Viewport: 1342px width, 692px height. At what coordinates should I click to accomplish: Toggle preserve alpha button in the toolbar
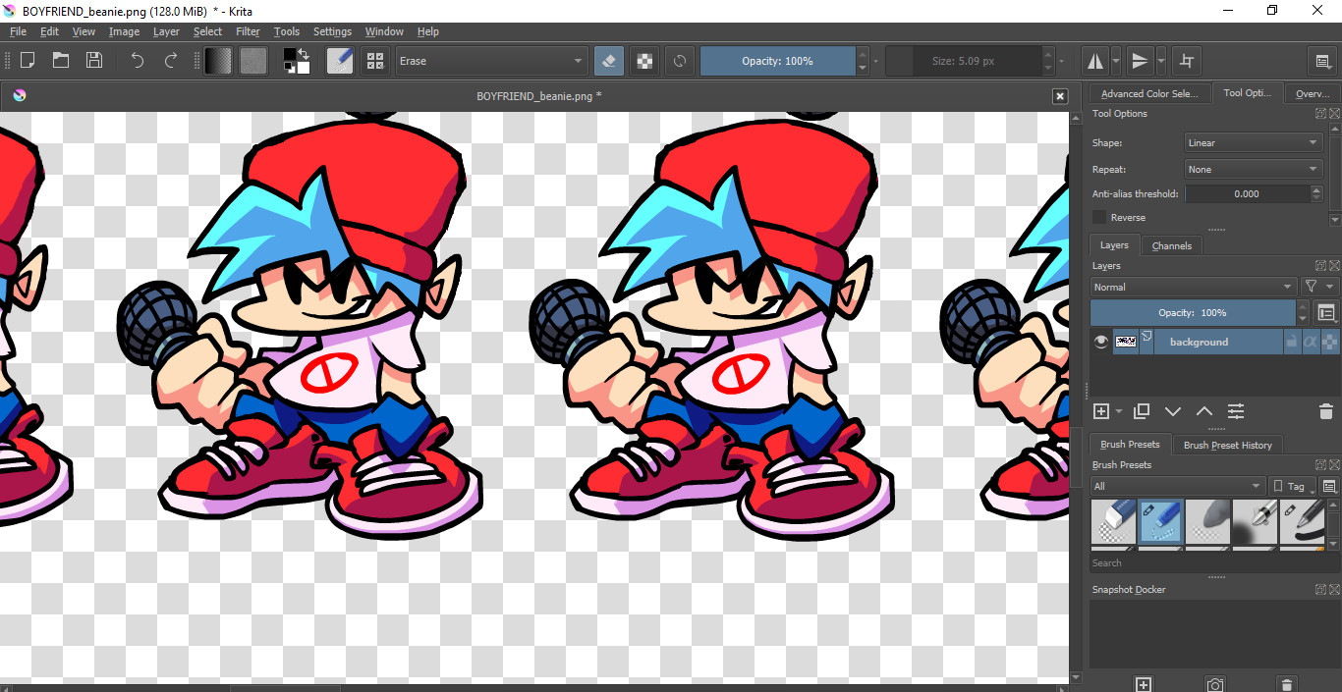(644, 61)
